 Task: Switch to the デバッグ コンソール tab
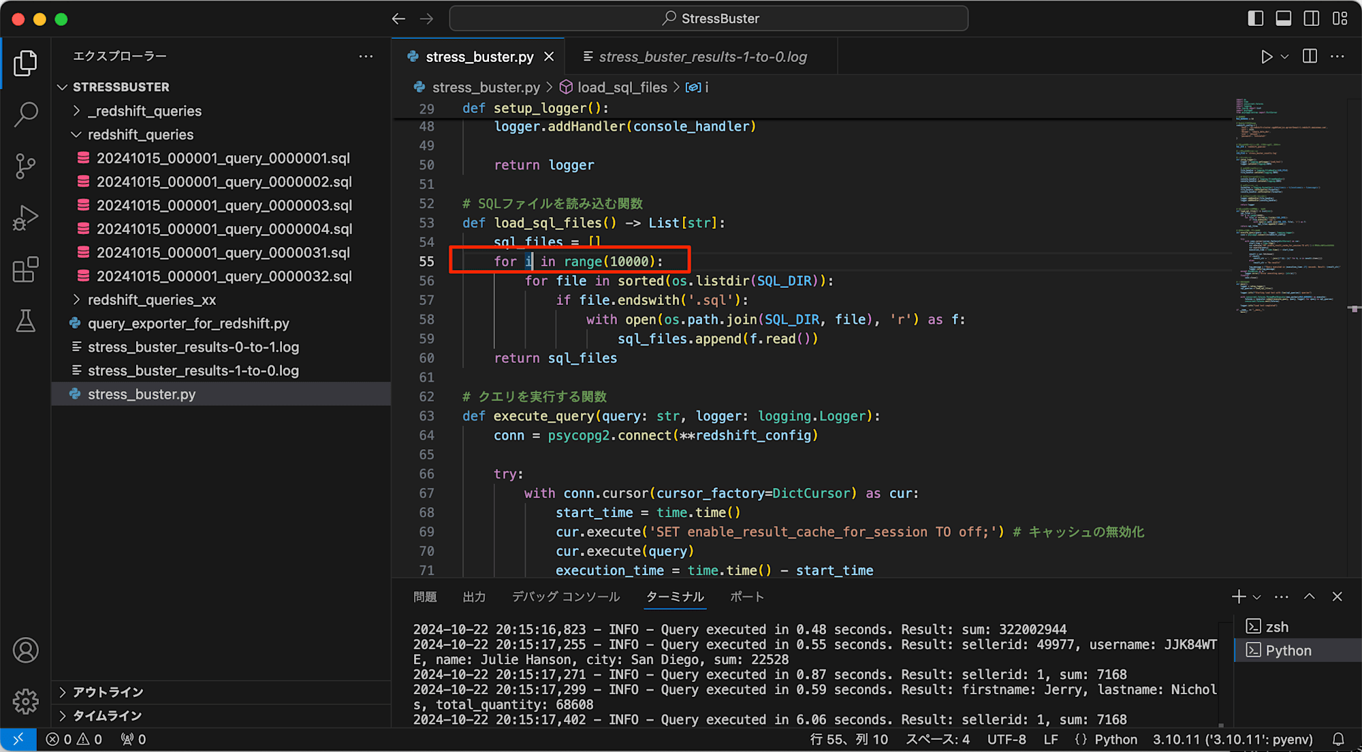(x=566, y=597)
